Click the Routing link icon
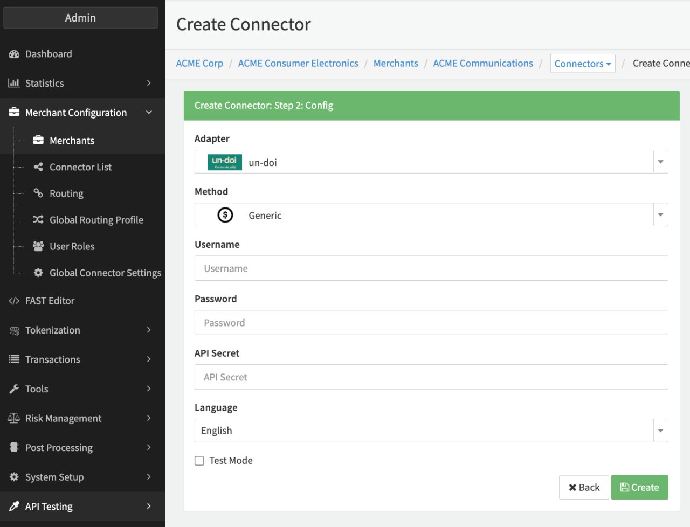 [x=38, y=193]
